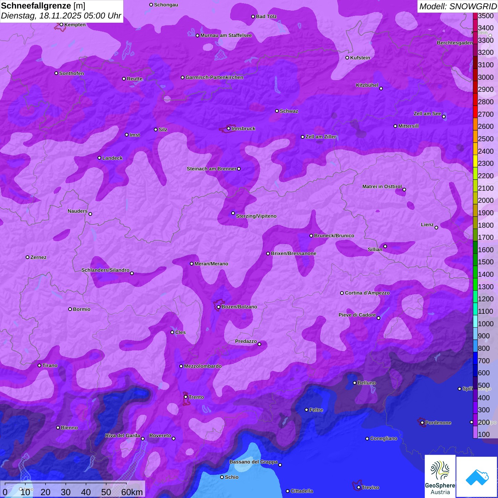Click the 'Riva del Garda' label

point(123,435)
